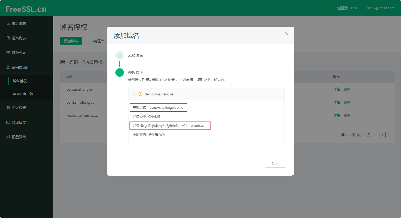Click 详情 for xui.huluantianxie.xyz row
Screen dimensions: 401x218
[x=337, y=115]
